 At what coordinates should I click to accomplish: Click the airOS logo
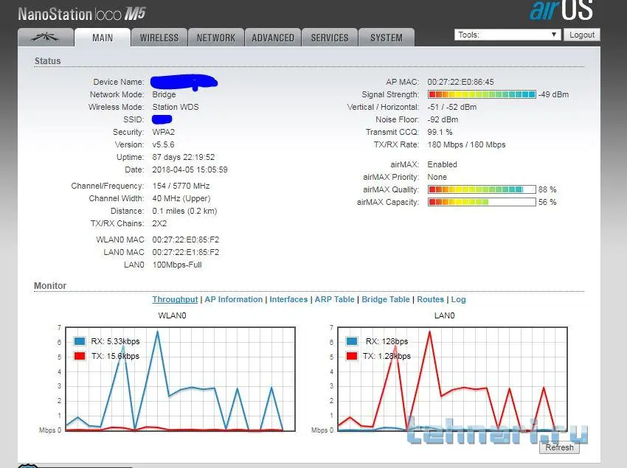coord(561,10)
